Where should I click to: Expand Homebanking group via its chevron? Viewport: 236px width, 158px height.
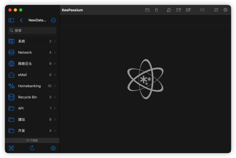pyautogui.click(x=55, y=86)
